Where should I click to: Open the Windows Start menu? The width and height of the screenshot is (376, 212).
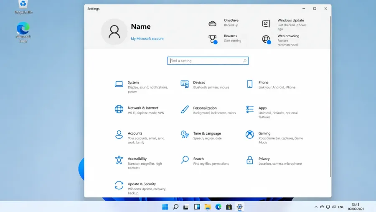(x=165, y=207)
